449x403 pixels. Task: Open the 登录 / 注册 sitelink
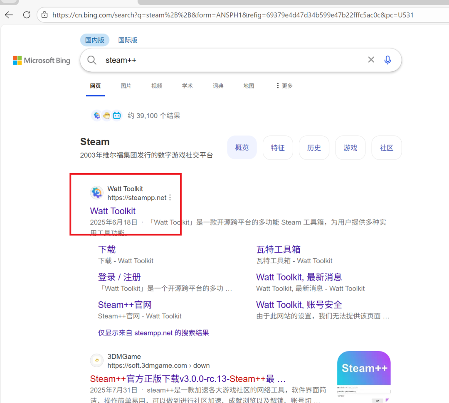click(x=119, y=277)
